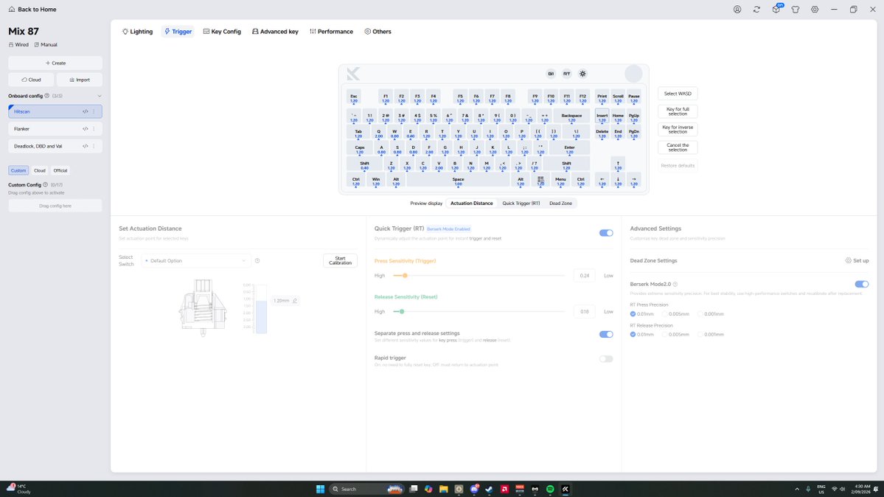Click the brightness sun icon on keyboard preview
Image resolution: width=884 pixels, height=497 pixels.
(x=583, y=74)
